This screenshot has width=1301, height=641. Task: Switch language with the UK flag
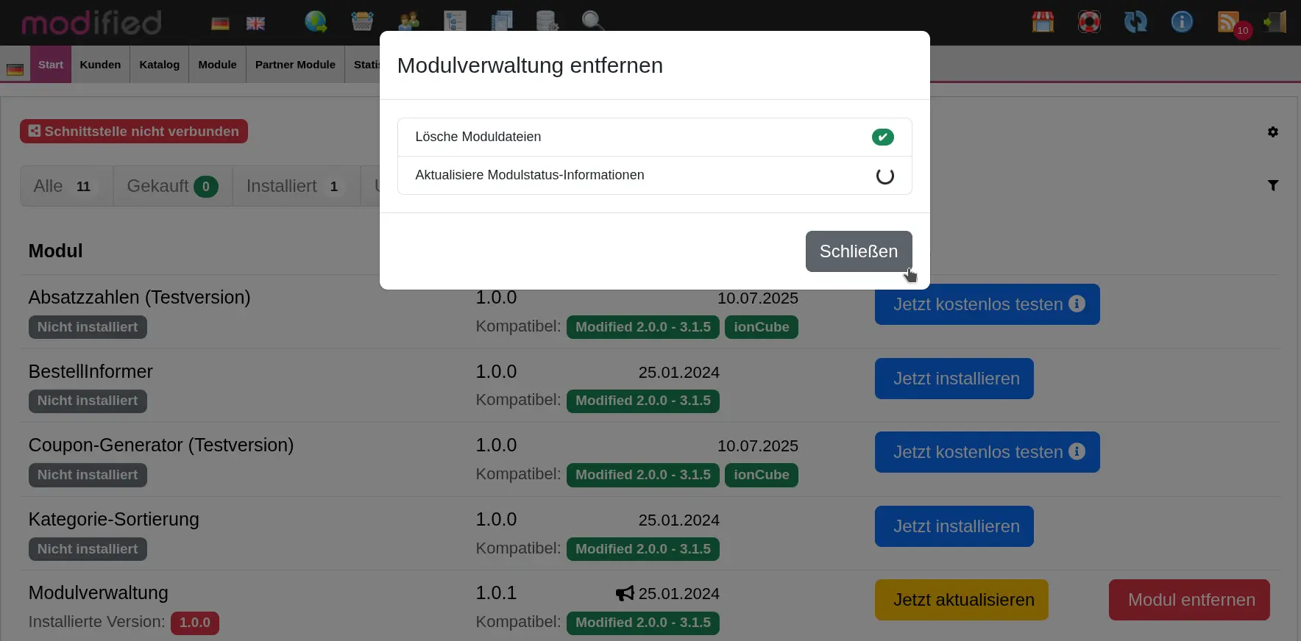pos(255,24)
